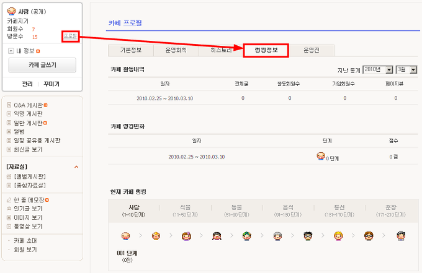422x273 pixels.
Task: Click the 한 줄 메모장 pencil icon
Action: [9, 200]
